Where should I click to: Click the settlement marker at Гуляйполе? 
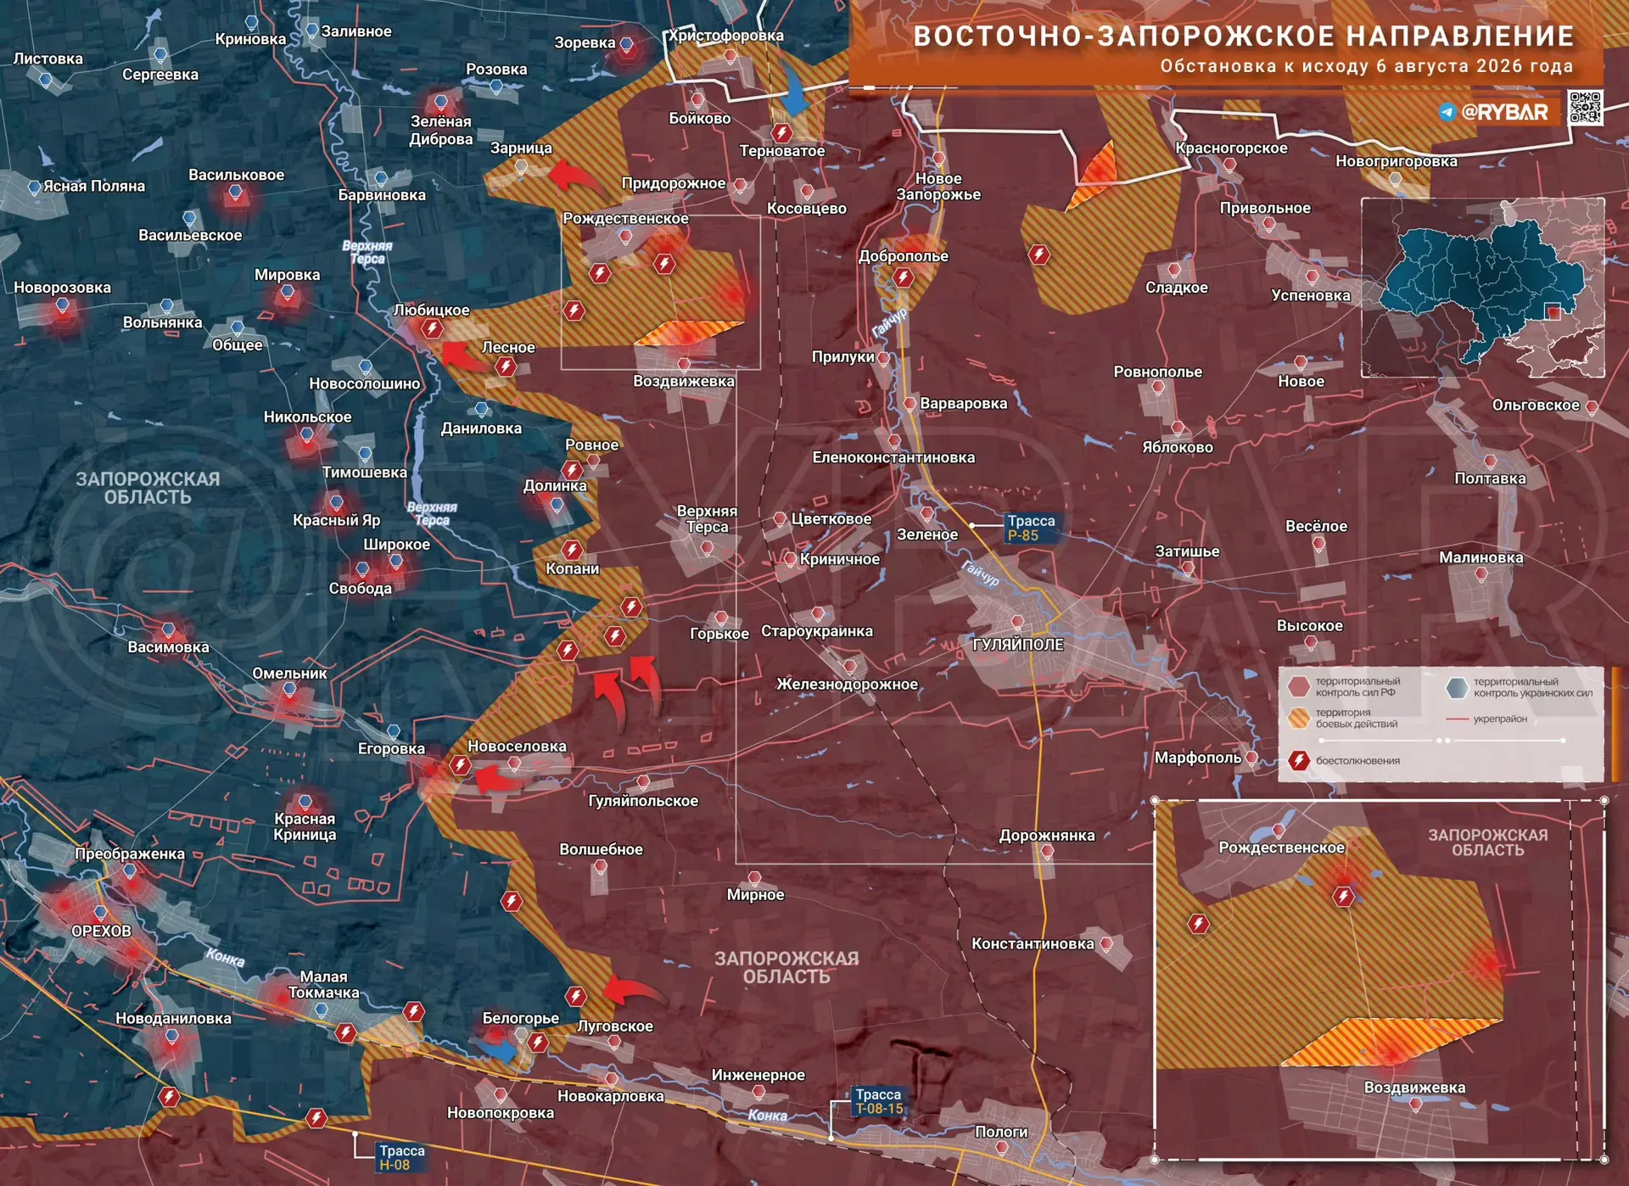[1017, 624]
